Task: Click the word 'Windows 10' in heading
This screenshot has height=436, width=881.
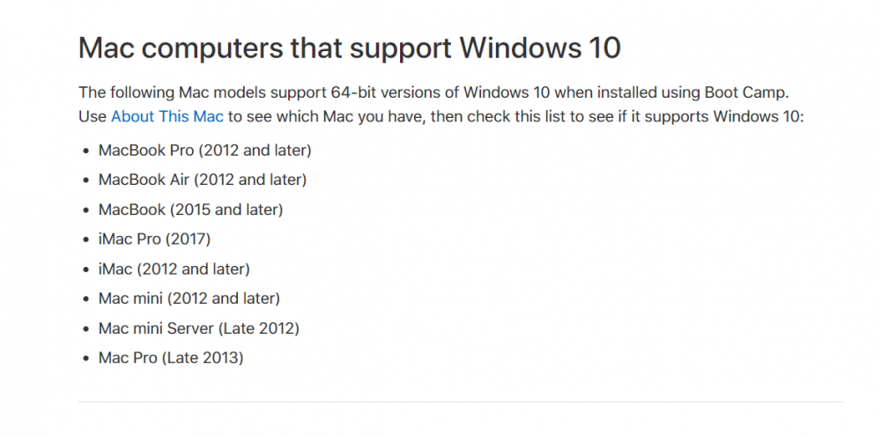Action: pos(541,48)
